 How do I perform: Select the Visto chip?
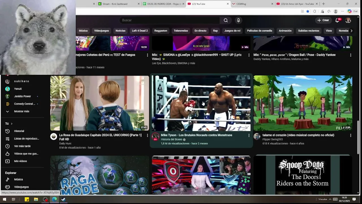coord(329,31)
